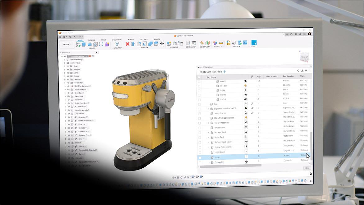Open the Sheet Metal tab
Screen dimensions: 364x205
117,40
